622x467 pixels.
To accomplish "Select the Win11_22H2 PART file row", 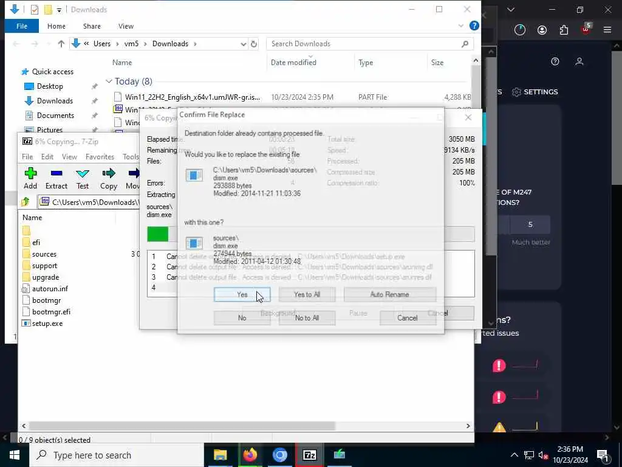I will pyautogui.click(x=292, y=97).
